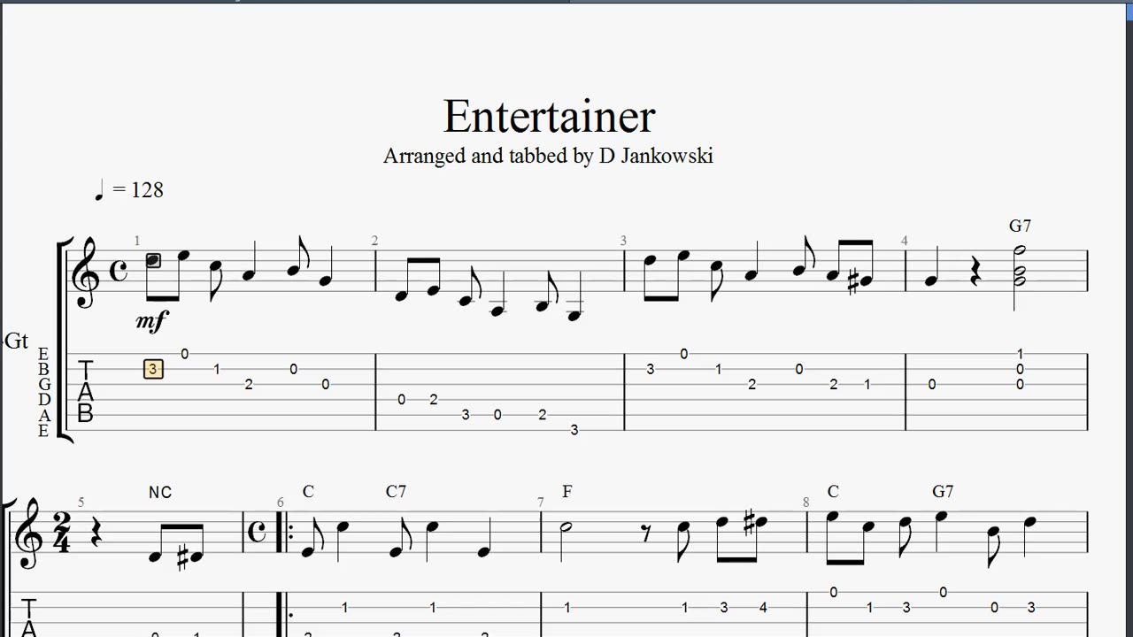Click the G7 chord label above measure 4
1133x637 pixels.
tap(1021, 226)
